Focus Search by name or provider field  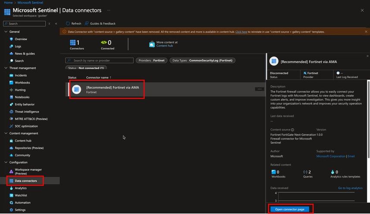[99, 61]
